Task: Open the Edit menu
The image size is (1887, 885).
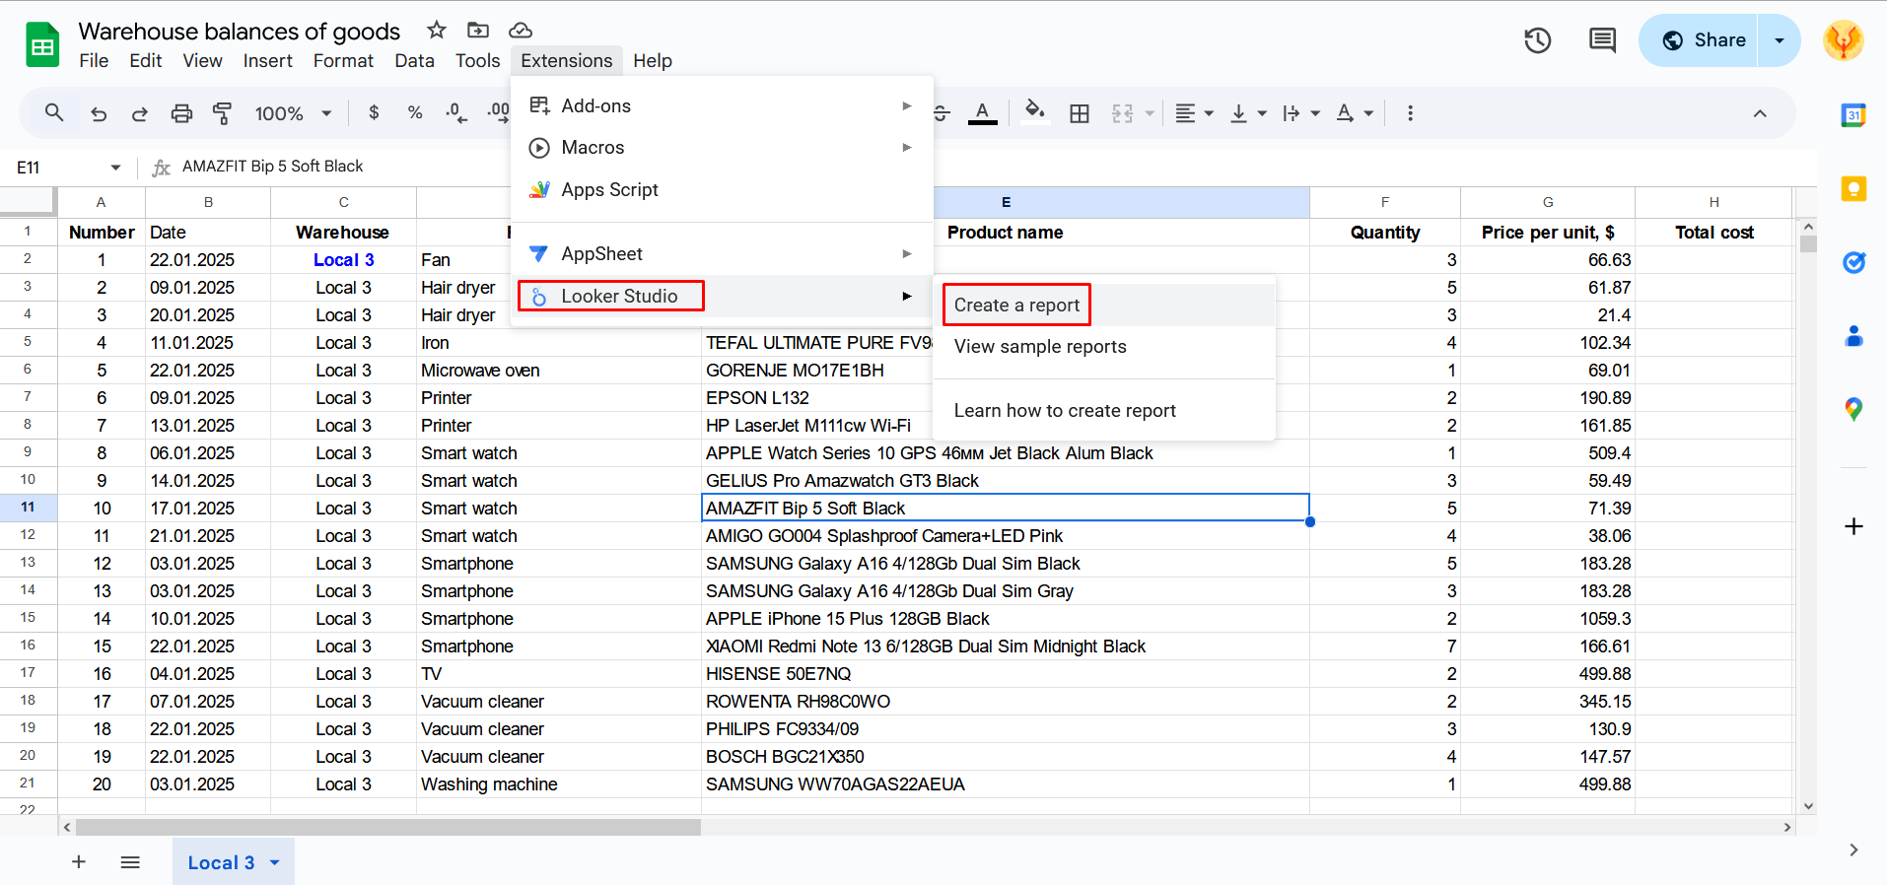Action: point(146,61)
